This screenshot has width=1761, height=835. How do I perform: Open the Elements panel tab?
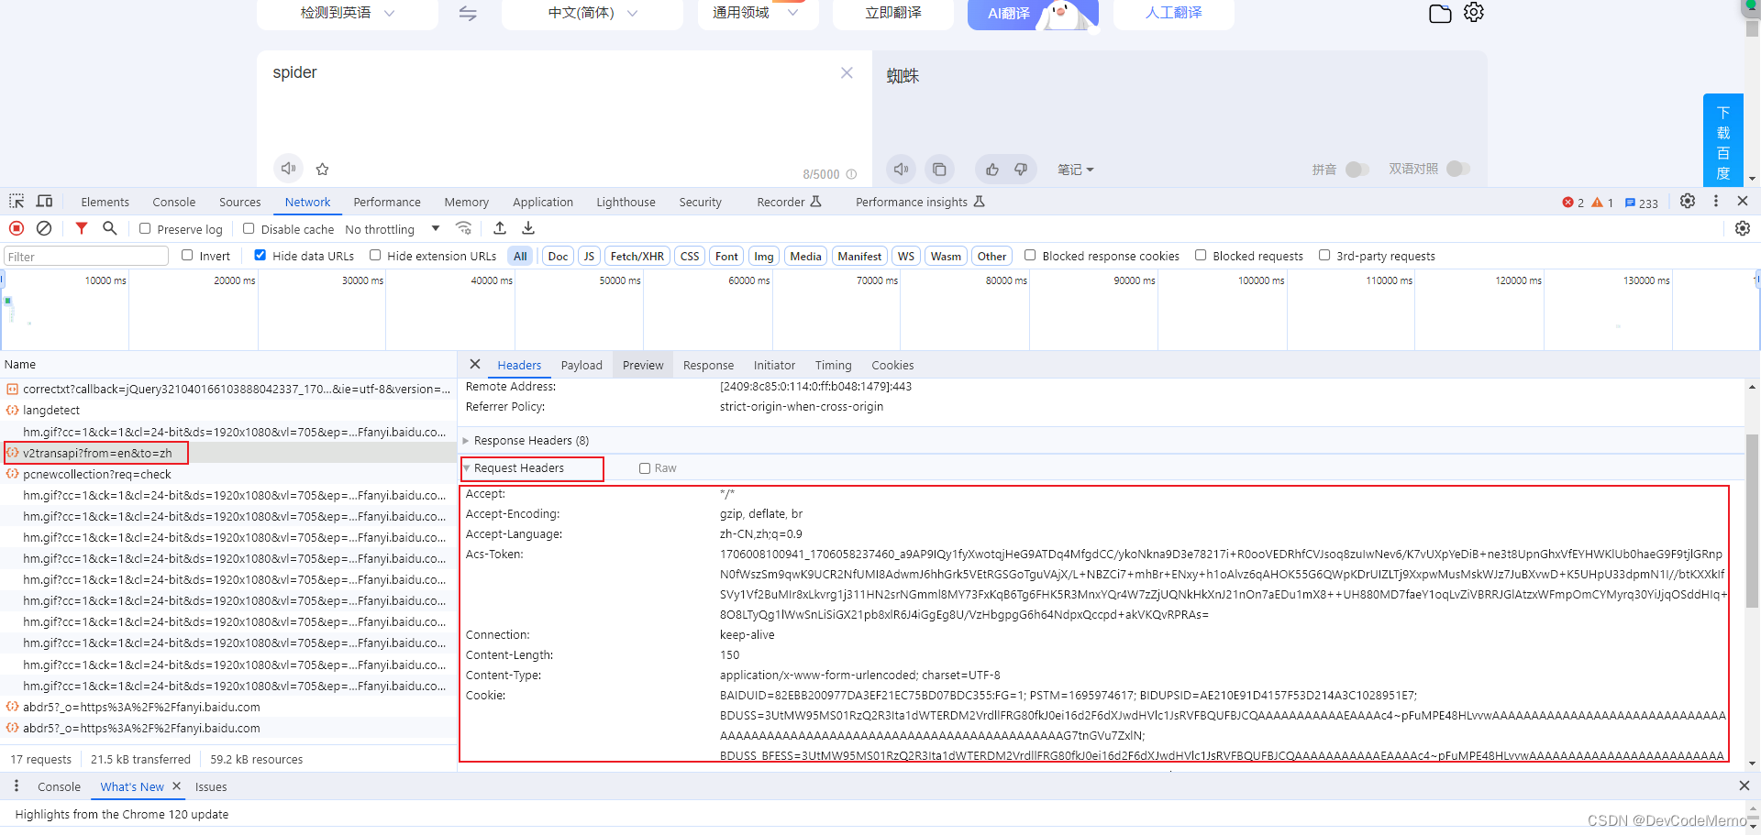click(105, 203)
